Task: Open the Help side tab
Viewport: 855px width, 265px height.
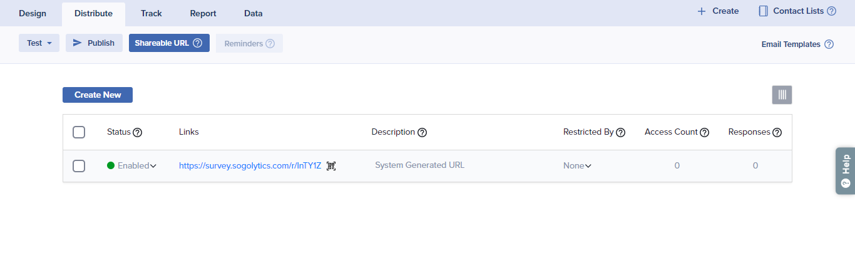Action: pos(846,170)
